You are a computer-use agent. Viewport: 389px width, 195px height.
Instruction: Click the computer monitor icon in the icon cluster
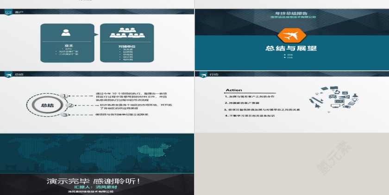[x=335, y=106]
